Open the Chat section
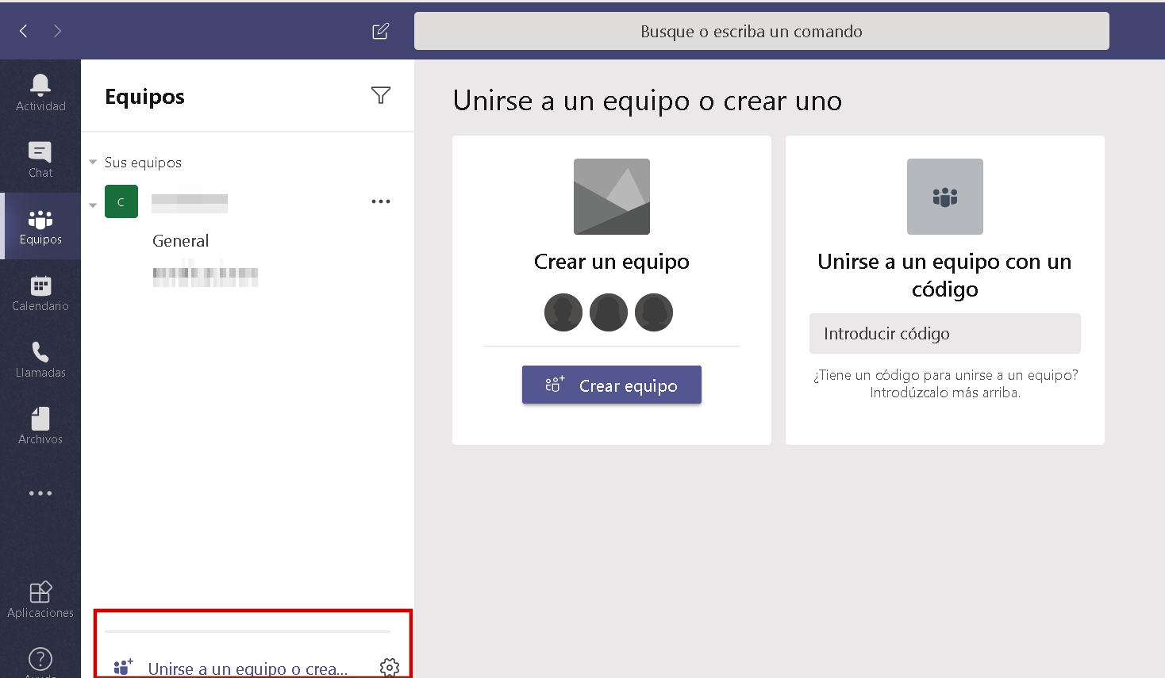Screen dimensions: 1165x678 40,159
